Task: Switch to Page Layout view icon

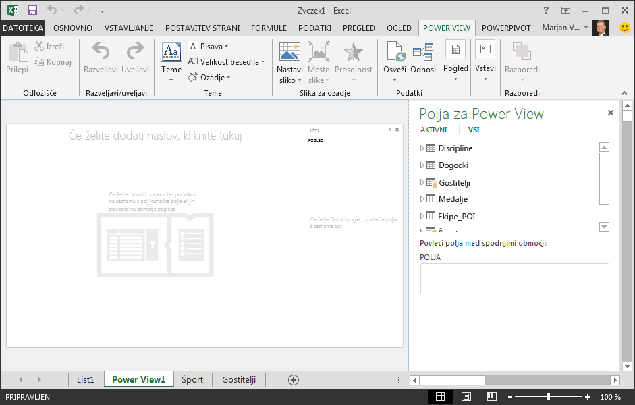Action: point(466,397)
